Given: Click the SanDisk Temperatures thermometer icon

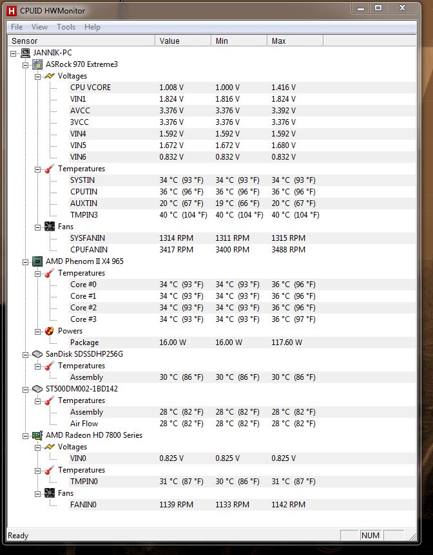Looking at the screenshot, I should pos(50,366).
